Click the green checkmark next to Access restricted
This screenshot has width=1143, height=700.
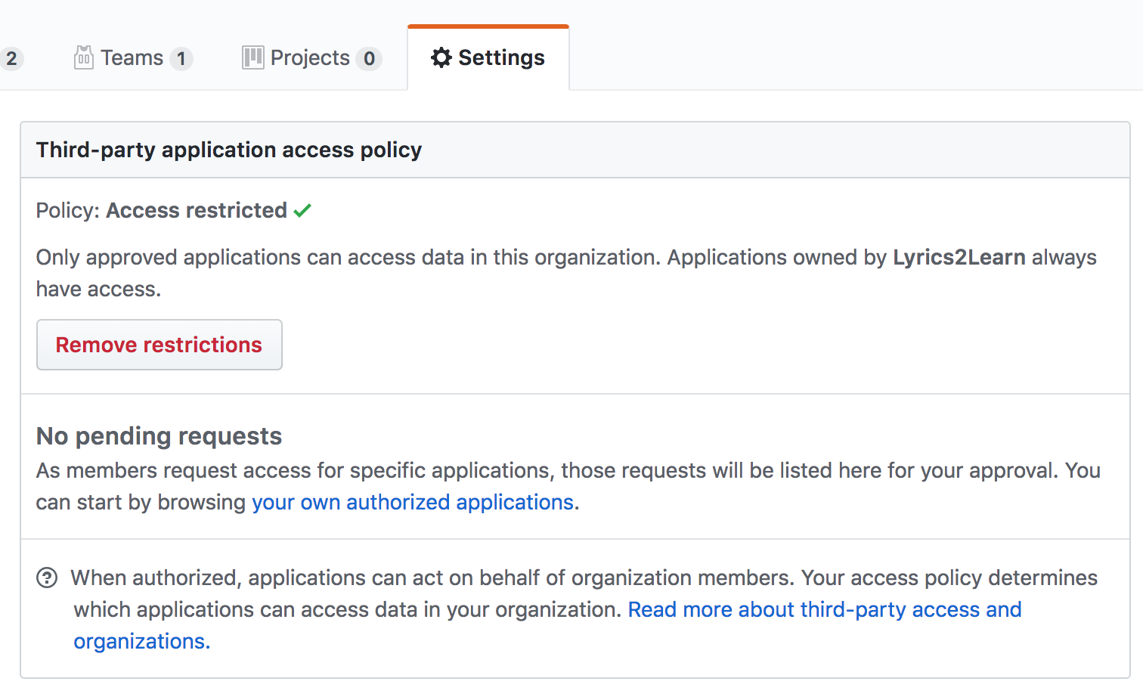[x=302, y=210]
